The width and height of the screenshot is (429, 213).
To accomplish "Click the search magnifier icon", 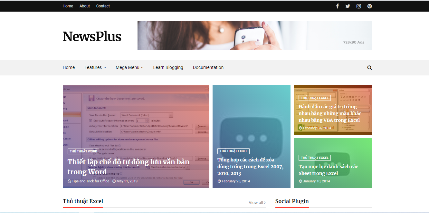I will [x=369, y=68].
